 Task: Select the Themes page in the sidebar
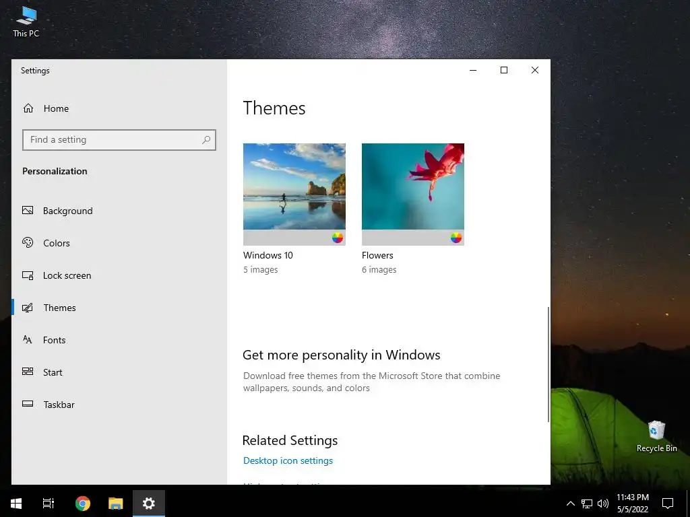(x=119, y=308)
